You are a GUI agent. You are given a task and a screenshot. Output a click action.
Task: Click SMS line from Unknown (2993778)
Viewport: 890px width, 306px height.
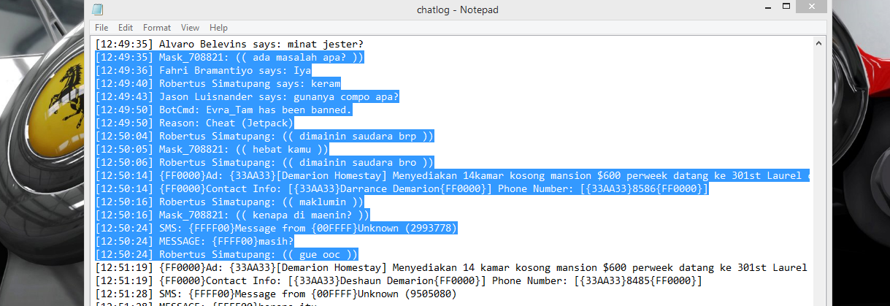(277, 228)
